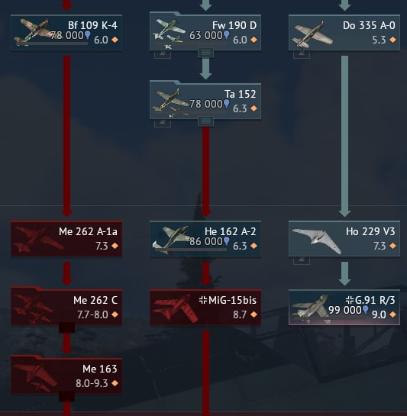Click the Me 262 C red planes silhouette
Image resolution: width=407 pixels, height=416 pixels.
point(33,308)
